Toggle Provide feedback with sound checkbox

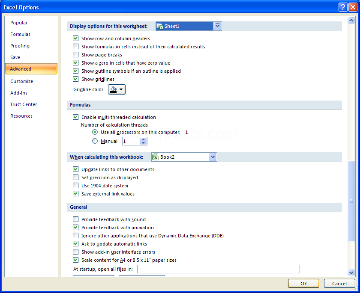[x=75, y=219]
